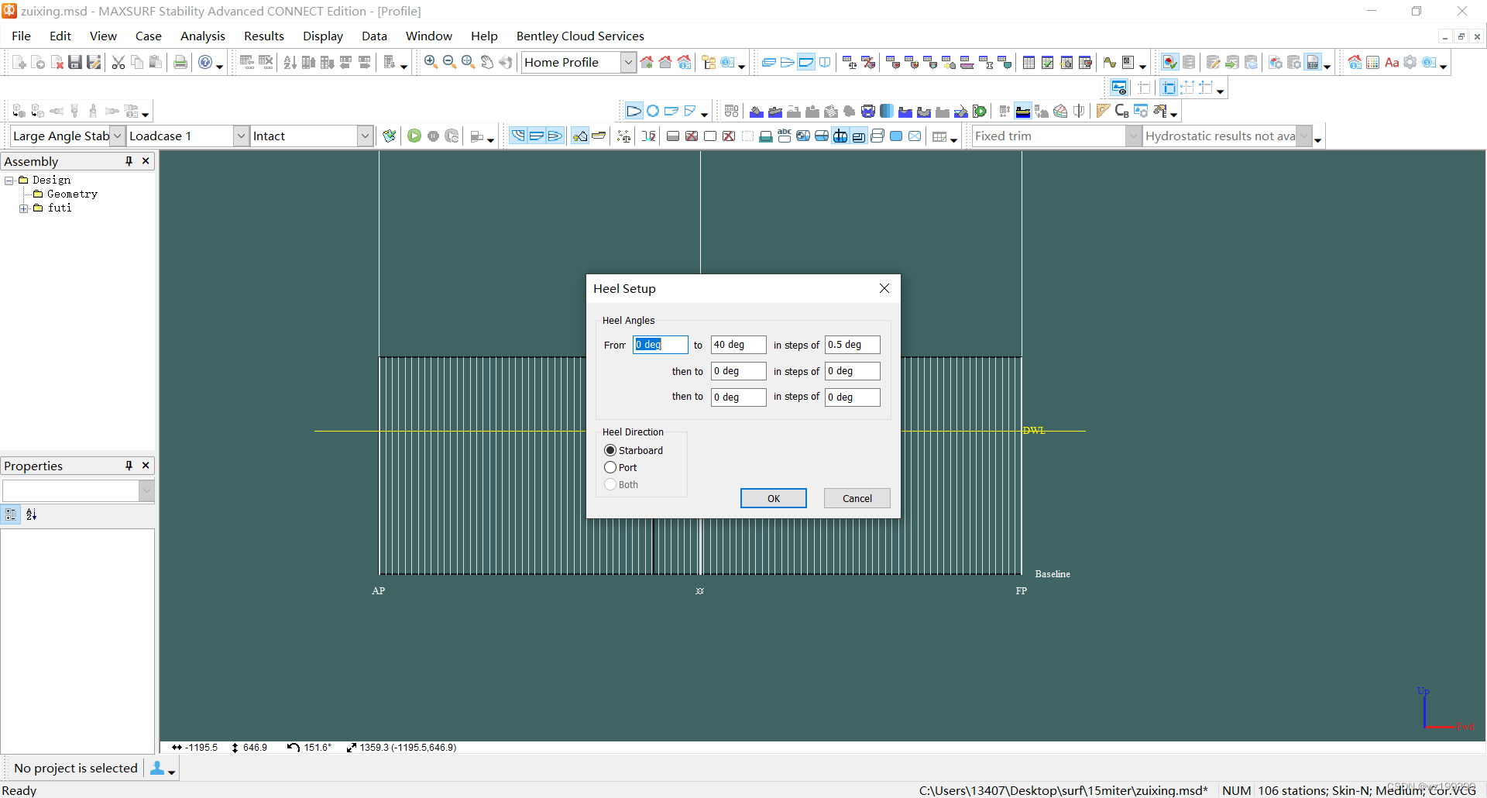The width and height of the screenshot is (1487, 798).
Task: Open the Properties panel object dropdown
Action: (x=146, y=490)
